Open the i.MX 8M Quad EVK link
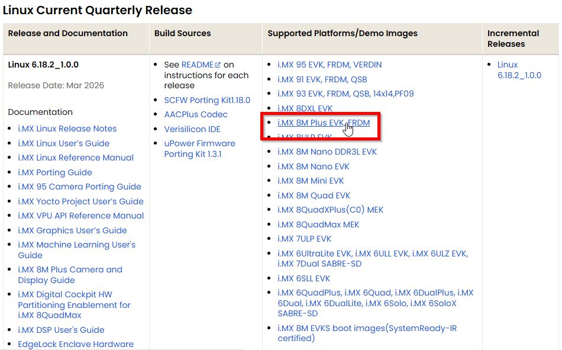 [x=314, y=195]
